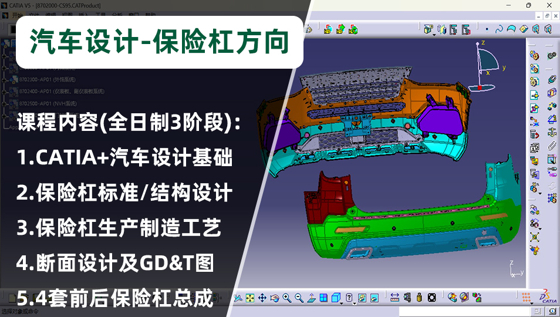This screenshot has width=560, height=317.
Task: Toggle the Hide/Show icon in bottom toolbar
Action: [x=362, y=298]
